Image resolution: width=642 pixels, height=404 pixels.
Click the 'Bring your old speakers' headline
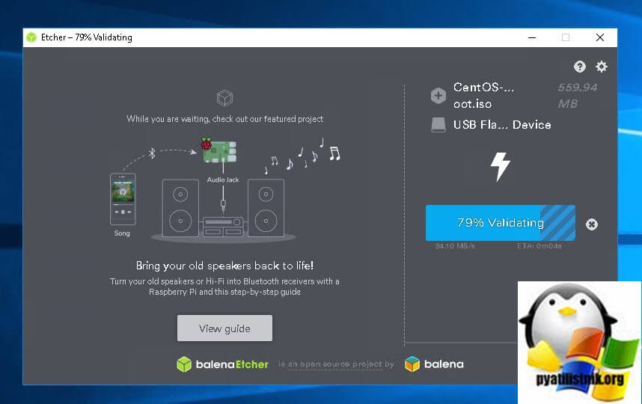point(224,266)
